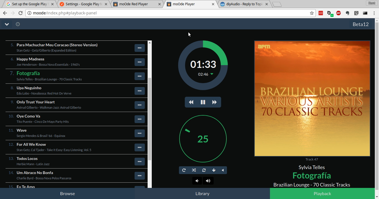The width and height of the screenshot is (379, 199).
Task: Open options menu for Only Trust Your Heart
Action: 140,105
